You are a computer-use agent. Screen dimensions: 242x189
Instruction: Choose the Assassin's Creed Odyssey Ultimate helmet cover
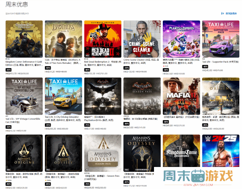tap(142, 153)
